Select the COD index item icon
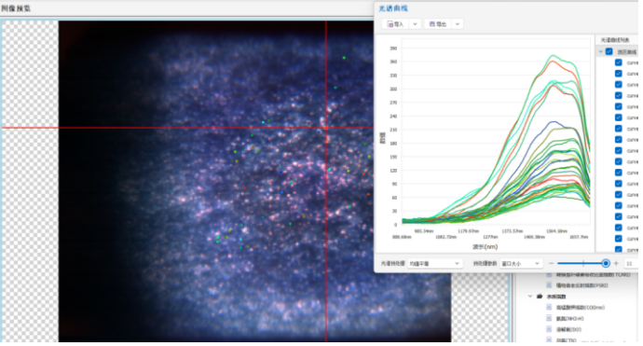Screen dimensions: 643x346 tap(549, 307)
